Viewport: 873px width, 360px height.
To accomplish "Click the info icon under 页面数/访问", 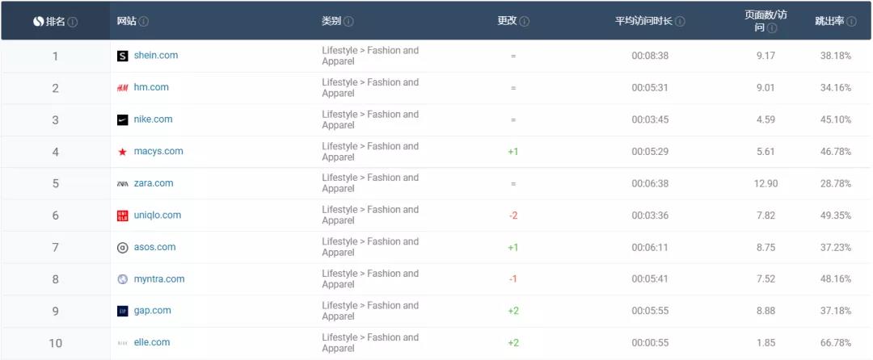I will click(x=772, y=28).
